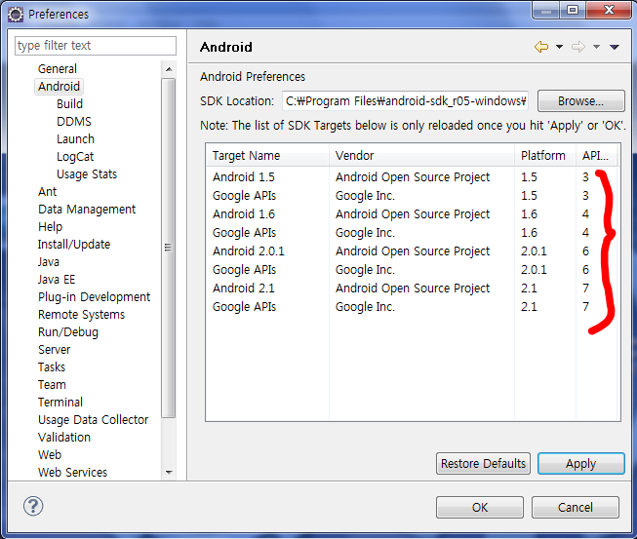The height and width of the screenshot is (539, 637).
Task: Select the Android tree category
Action: (59, 87)
